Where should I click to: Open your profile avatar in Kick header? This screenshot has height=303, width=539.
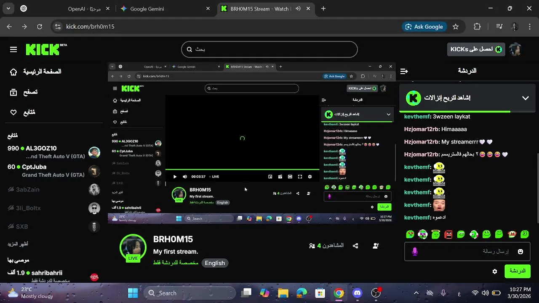pos(515,50)
